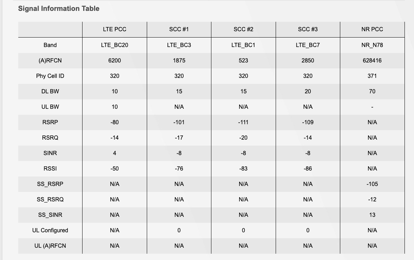This screenshot has height=260, width=414.
Task: Click the RSSI value -86
Action: (x=308, y=168)
